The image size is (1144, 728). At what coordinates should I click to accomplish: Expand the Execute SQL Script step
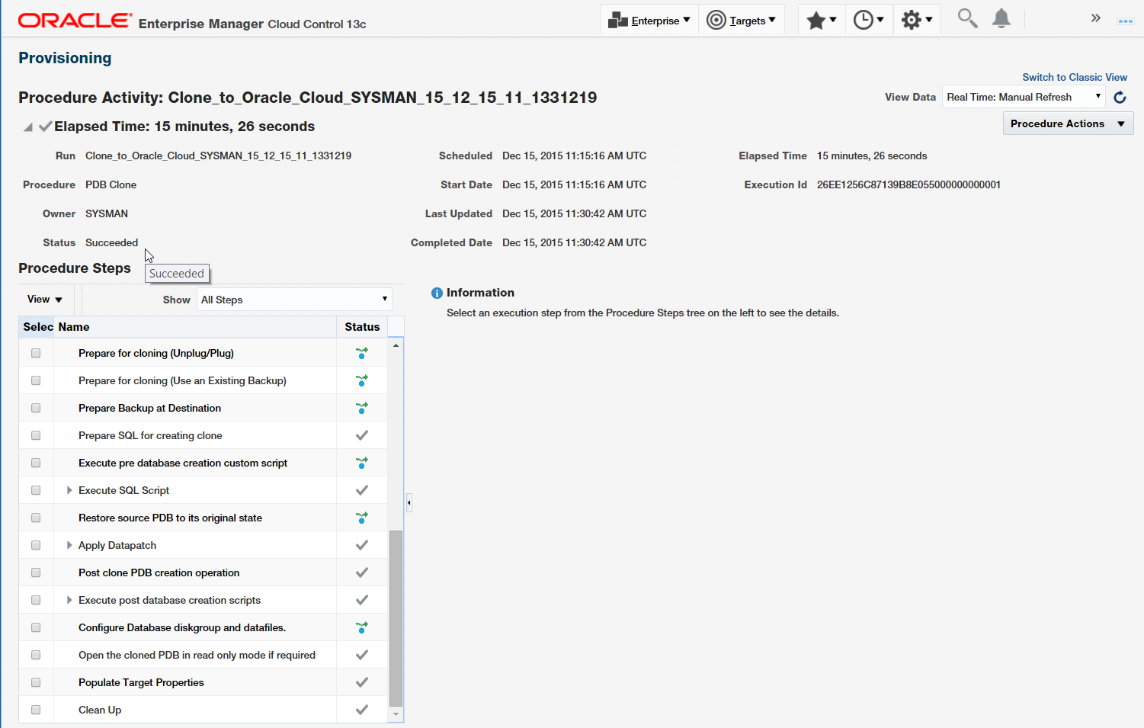coord(69,490)
